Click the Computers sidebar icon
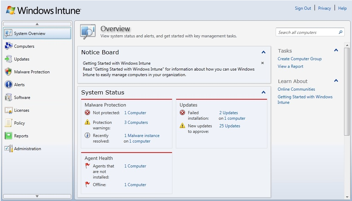The image size is (352, 201). coord(8,46)
